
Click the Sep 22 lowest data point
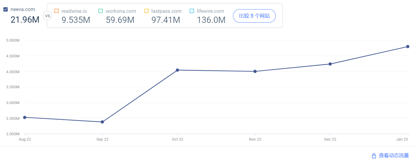102,122
